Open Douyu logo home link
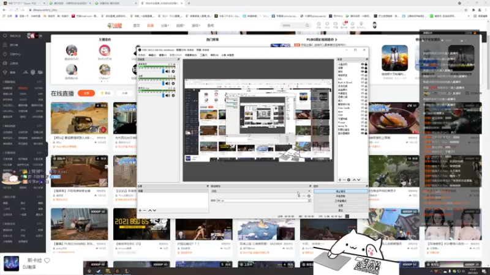The width and height of the screenshot is (490, 275). tap(115, 26)
